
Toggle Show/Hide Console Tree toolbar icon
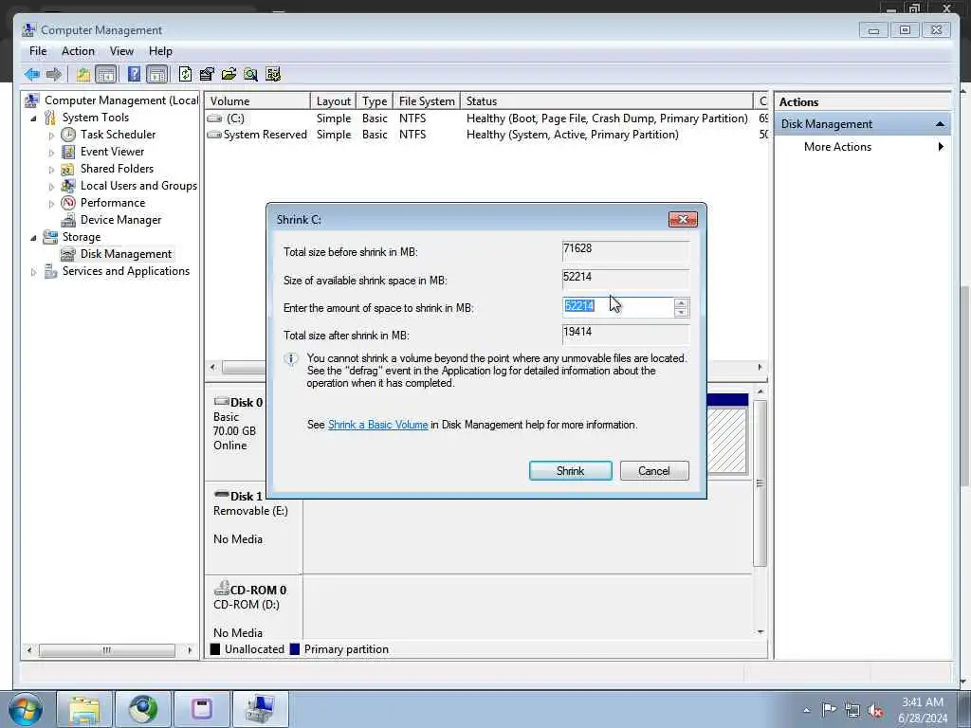[x=106, y=75]
